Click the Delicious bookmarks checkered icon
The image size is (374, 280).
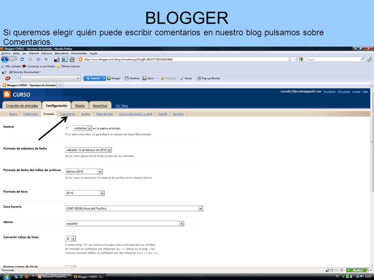57,59
